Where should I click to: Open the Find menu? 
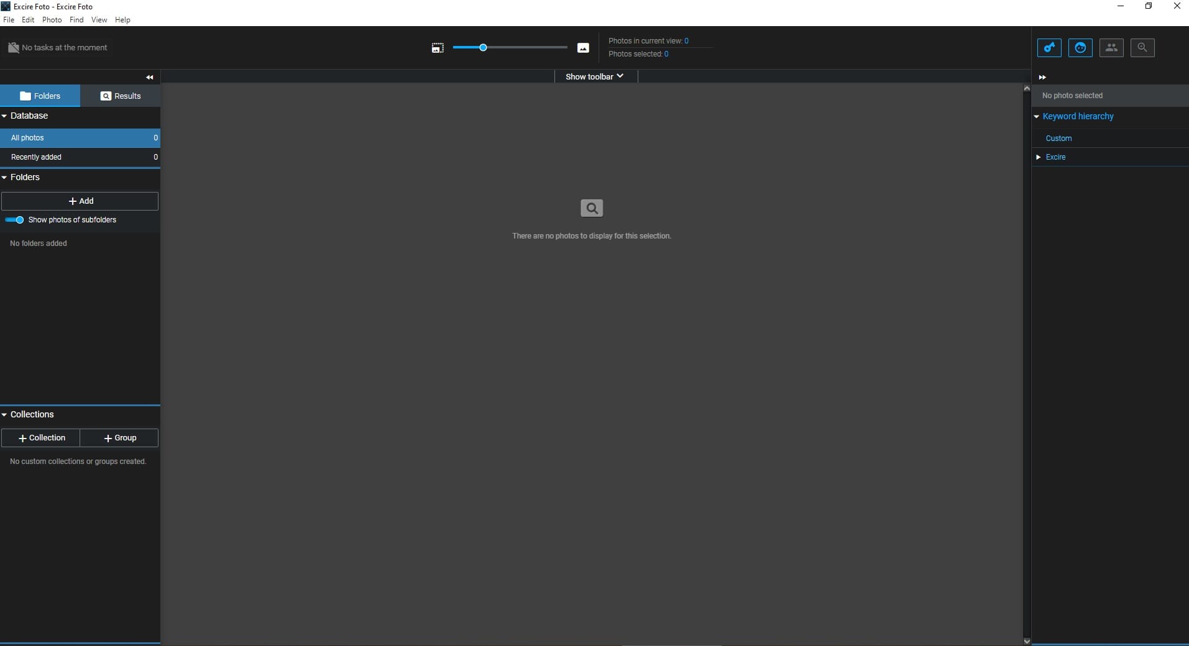pos(76,20)
